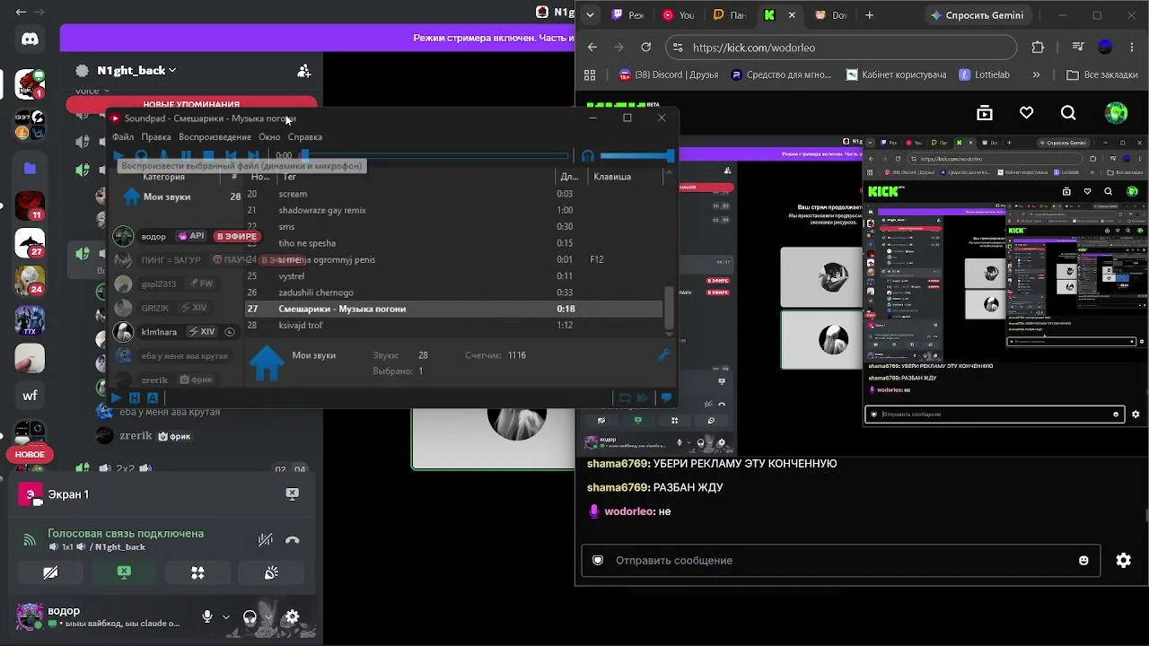Viewport: 1149px width, 646px height.
Task: Focus the kick.com/wodorleo address bar
Action: point(841,48)
